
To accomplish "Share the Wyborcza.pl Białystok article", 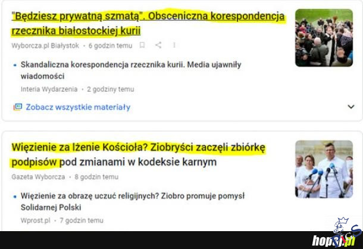I will 158,45.
